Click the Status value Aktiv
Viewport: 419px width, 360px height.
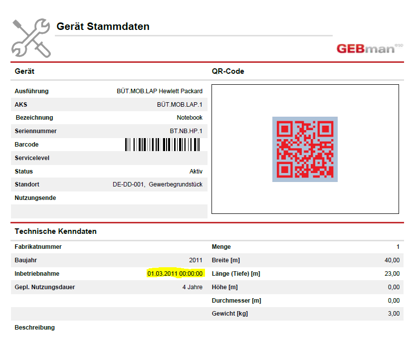point(196,172)
